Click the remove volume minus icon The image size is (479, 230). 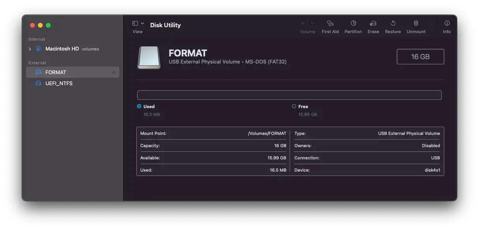313,23
